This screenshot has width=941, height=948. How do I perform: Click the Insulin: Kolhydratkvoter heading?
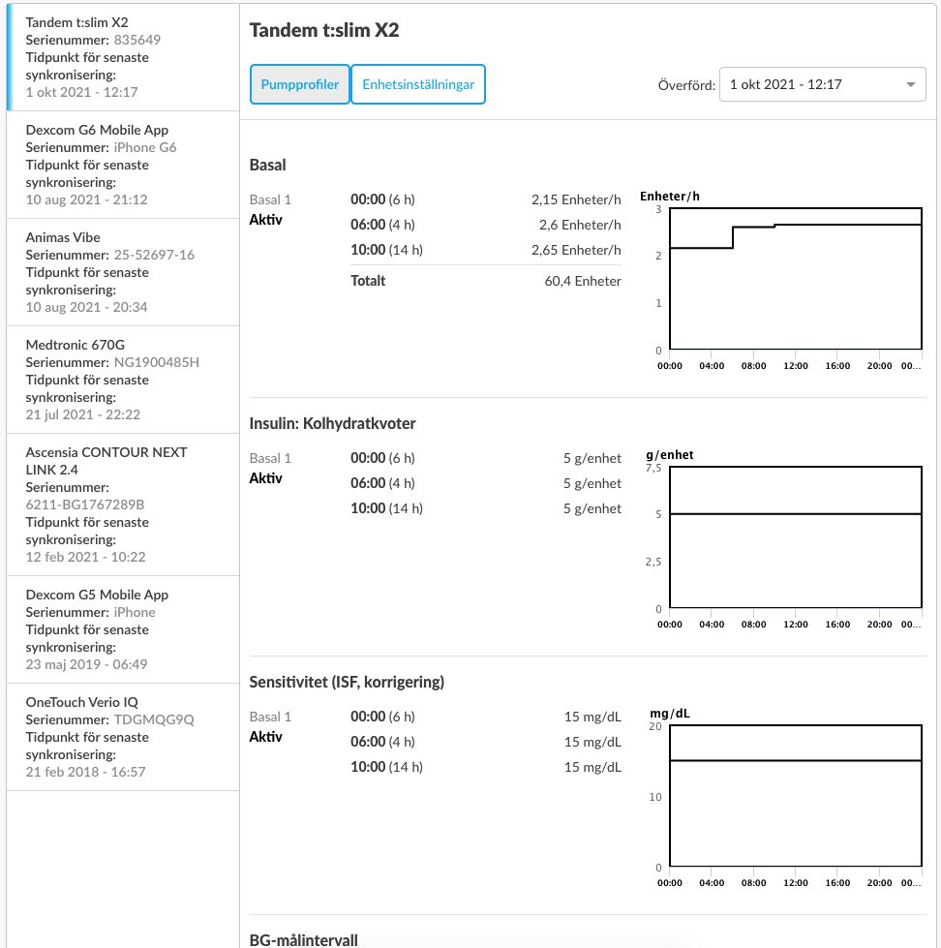point(332,423)
